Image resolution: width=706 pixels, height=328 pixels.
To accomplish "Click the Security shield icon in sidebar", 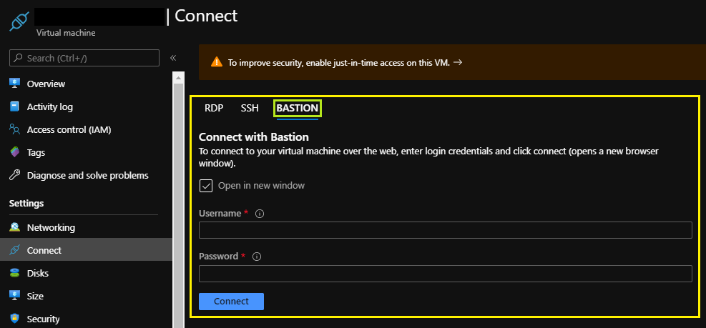I will (15, 319).
